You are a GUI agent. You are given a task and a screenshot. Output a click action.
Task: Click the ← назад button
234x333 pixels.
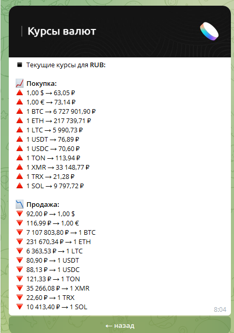(120, 325)
